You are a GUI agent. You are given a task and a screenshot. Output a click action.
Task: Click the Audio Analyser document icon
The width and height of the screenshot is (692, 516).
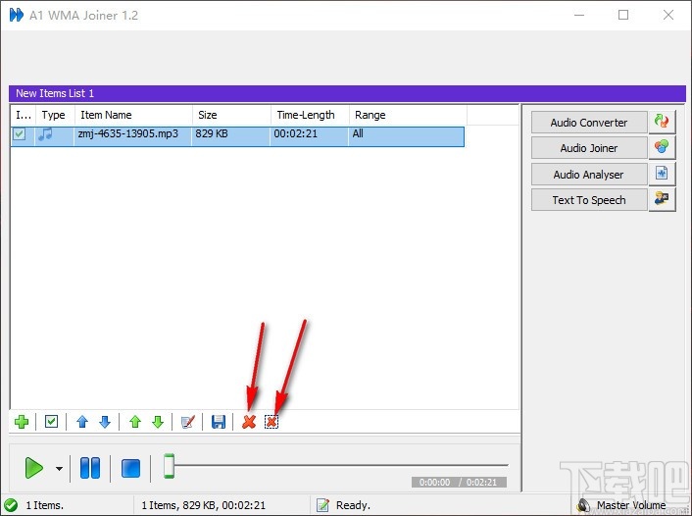tap(662, 174)
